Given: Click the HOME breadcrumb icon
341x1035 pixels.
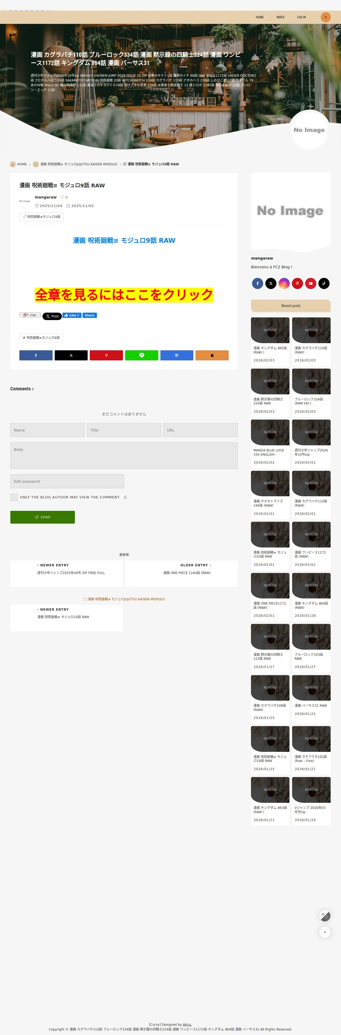Looking at the screenshot, I should coord(13,164).
